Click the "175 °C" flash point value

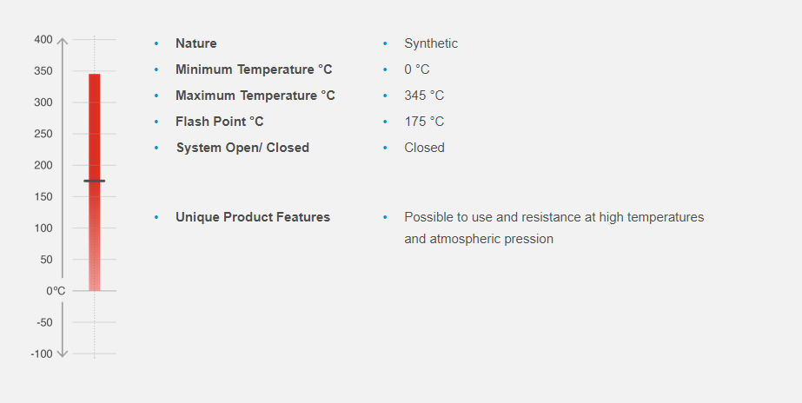coord(424,122)
